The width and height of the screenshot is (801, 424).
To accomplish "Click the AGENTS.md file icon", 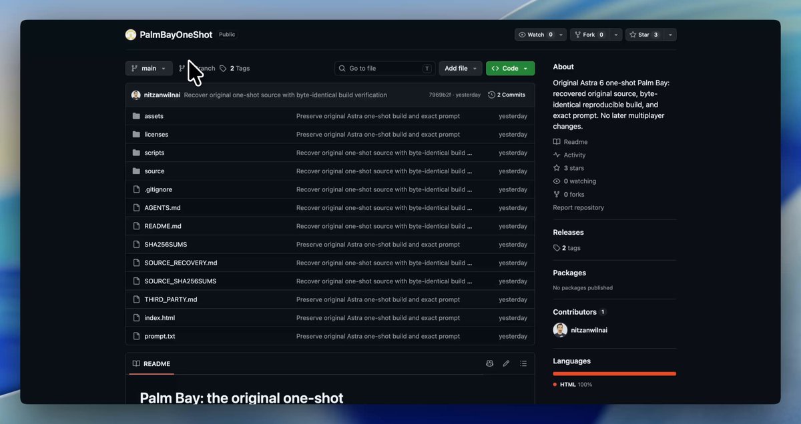I will (x=136, y=207).
